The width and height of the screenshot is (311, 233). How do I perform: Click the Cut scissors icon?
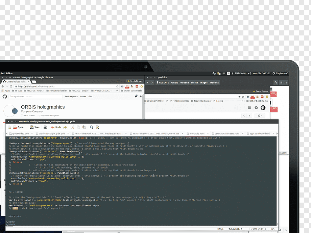tap(73, 127)
